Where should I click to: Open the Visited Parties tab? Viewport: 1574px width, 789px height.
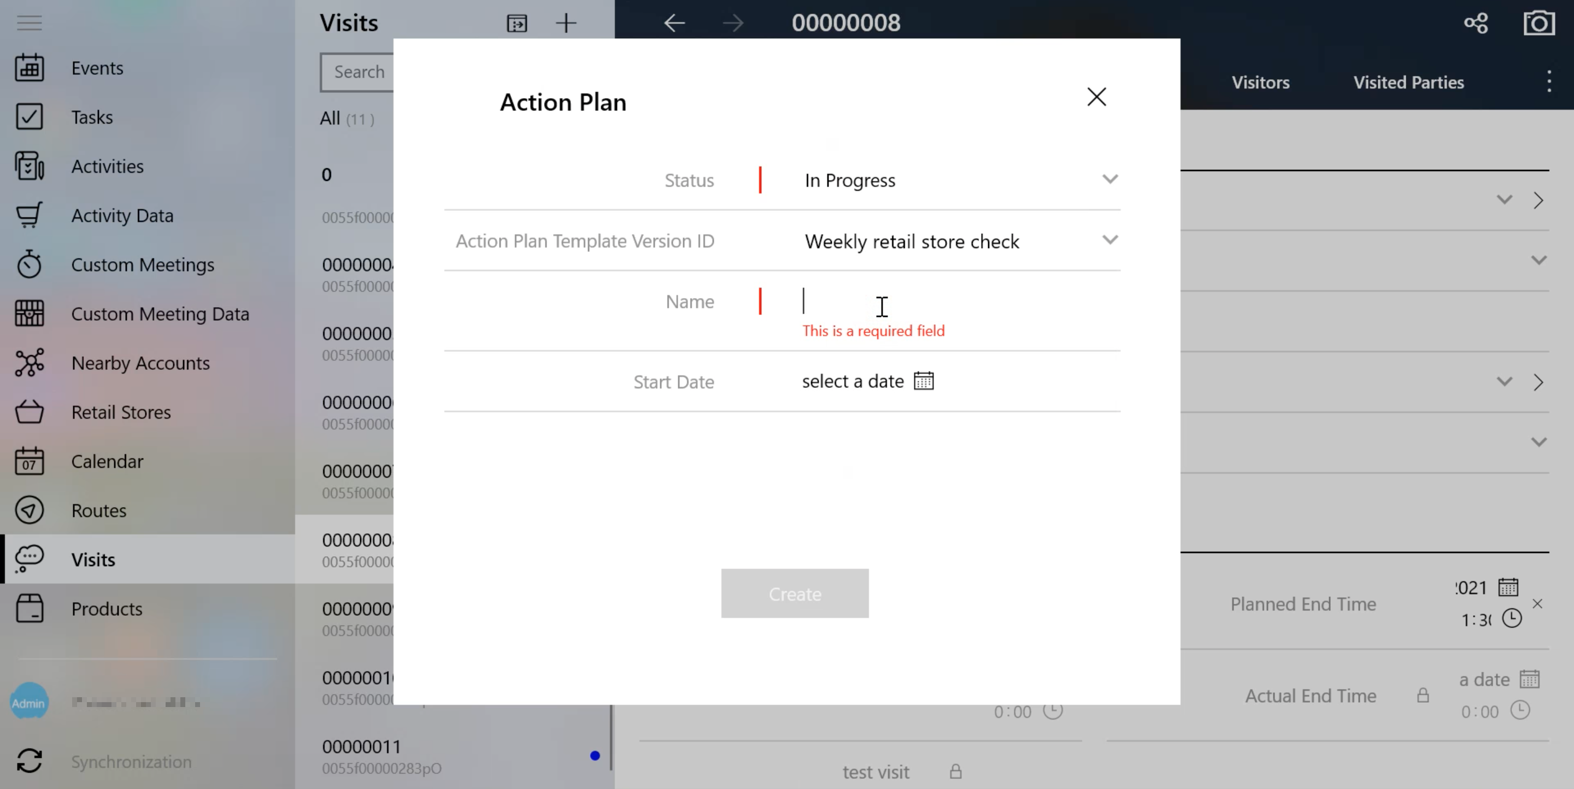coord(1408,82)
